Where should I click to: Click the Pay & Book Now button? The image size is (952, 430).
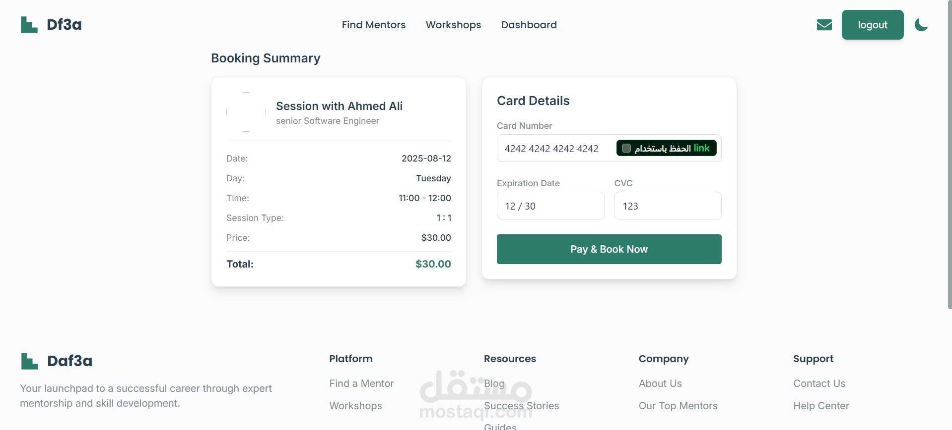[x=609, y=249]
